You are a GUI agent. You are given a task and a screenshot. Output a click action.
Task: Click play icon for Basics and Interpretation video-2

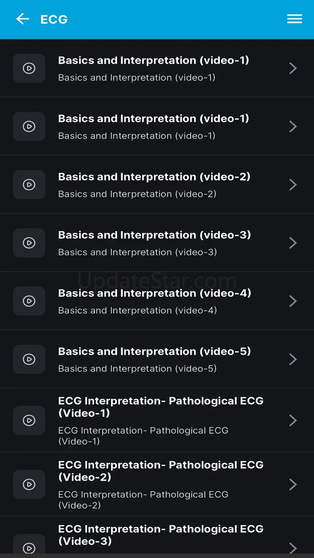point(29,185)
